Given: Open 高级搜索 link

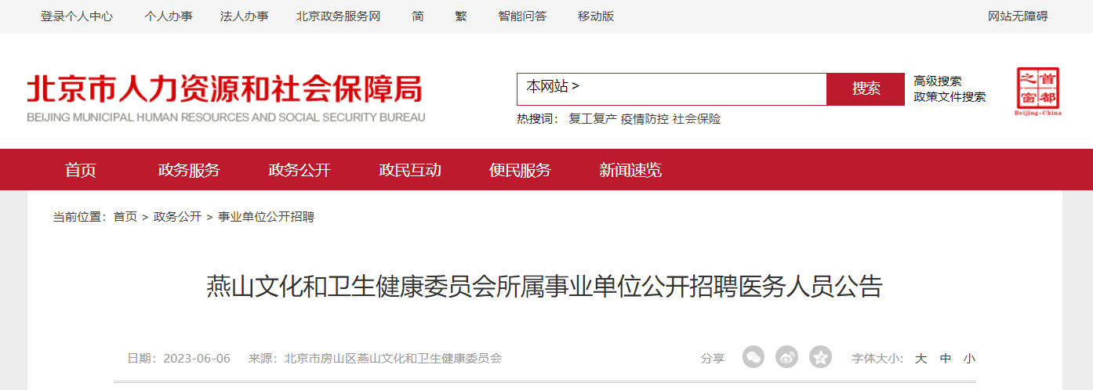Looking at the screenshot, I should pyautogui.click(x=938, y=81).
